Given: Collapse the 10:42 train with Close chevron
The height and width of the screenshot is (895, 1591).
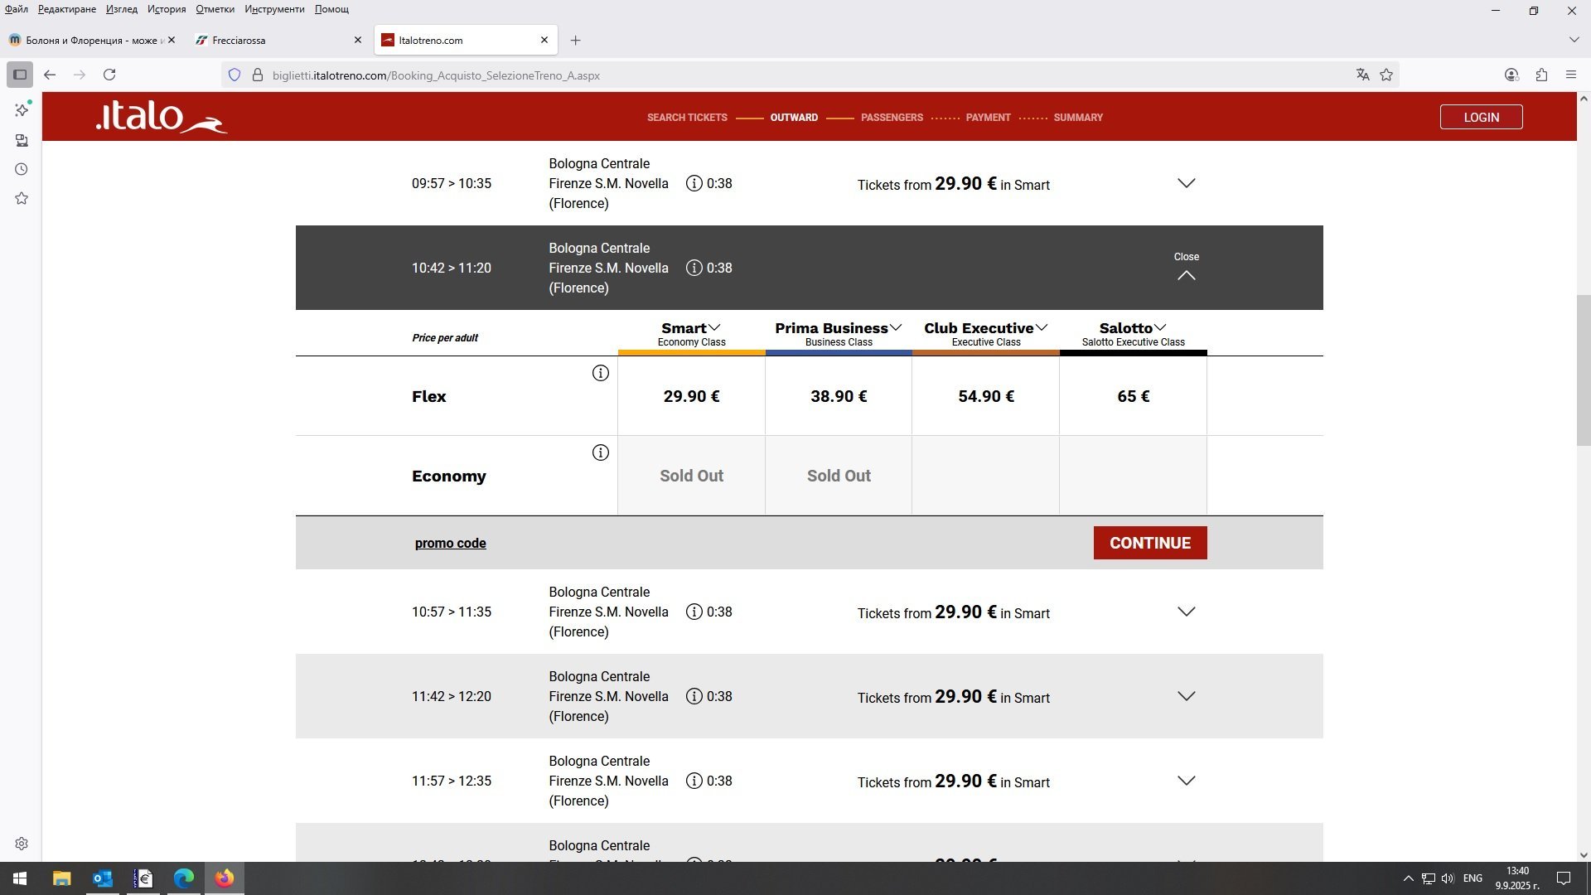Looking at the screenshot, I should 1186,275.
